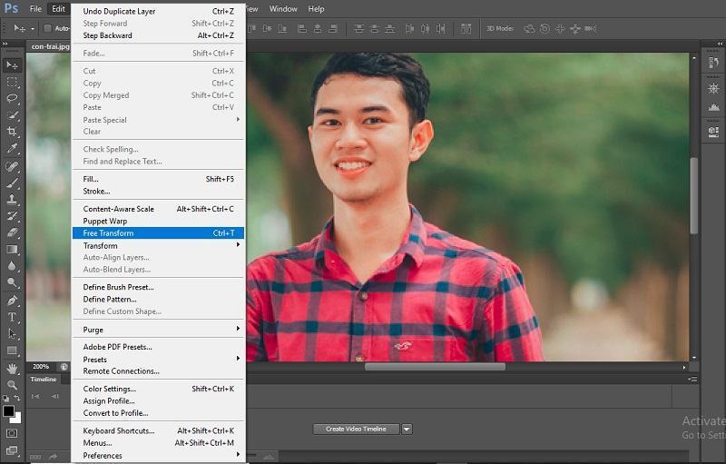Choose Step Backward
726x464 pixels.
click(157, 35)
